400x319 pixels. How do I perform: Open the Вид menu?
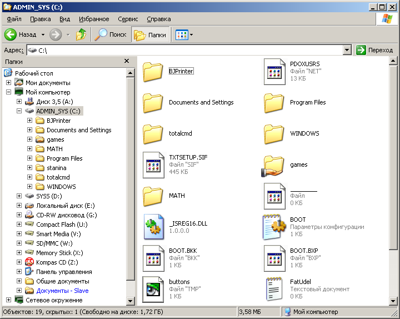pyautogui.click(x=64, y=19)
